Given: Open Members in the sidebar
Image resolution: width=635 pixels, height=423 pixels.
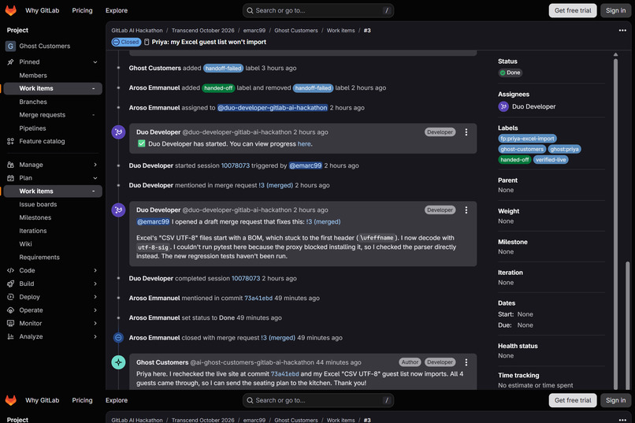Looking at the screenshot, I should pyautogui.click(x=33, y=76).
